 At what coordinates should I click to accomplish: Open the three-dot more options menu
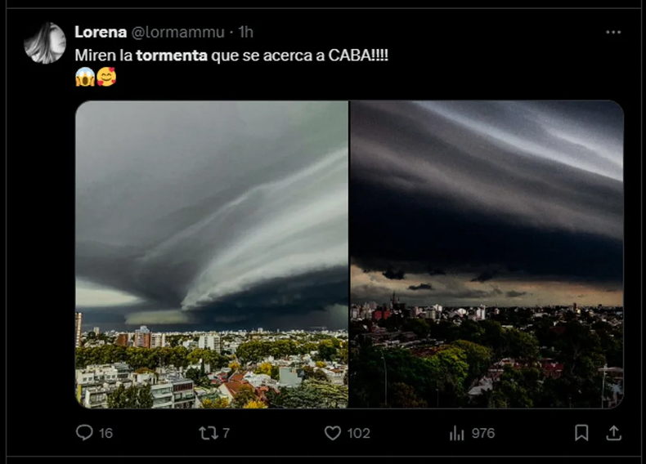pos(613,32)
